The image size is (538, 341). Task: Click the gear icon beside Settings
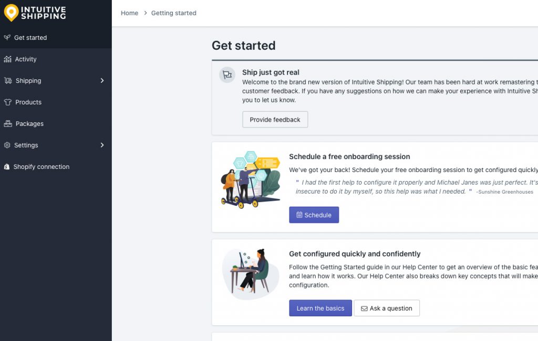point(7,145)
